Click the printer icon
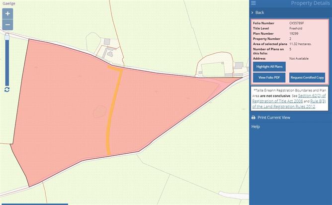Viewport: 332px width, 205px height. coord(253,117)
